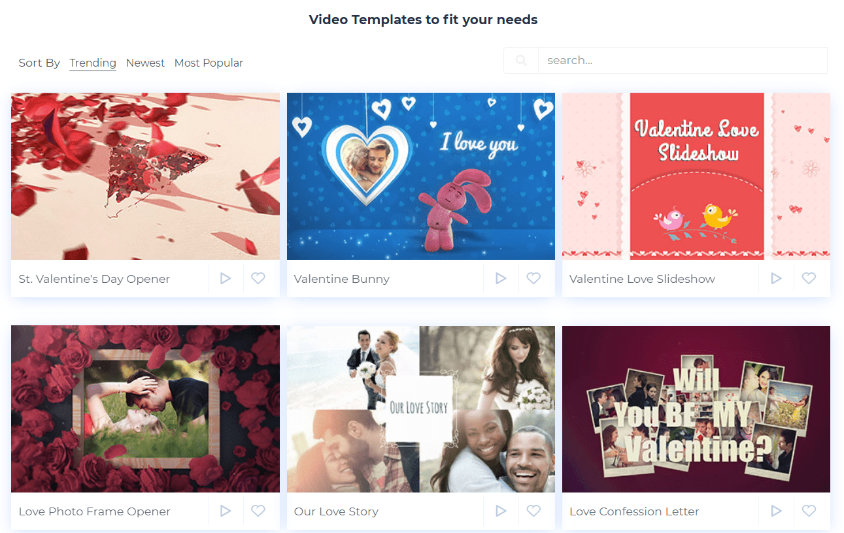Play St. Valentine's Day Opener preview
The image size is (844, 533).
(x=226, y=278)
